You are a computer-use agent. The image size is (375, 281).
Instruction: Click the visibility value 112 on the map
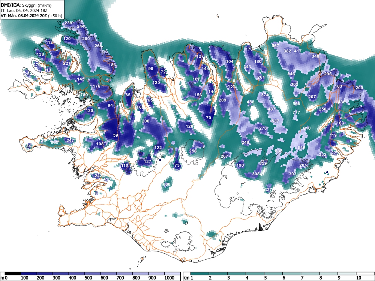[49, 42]
